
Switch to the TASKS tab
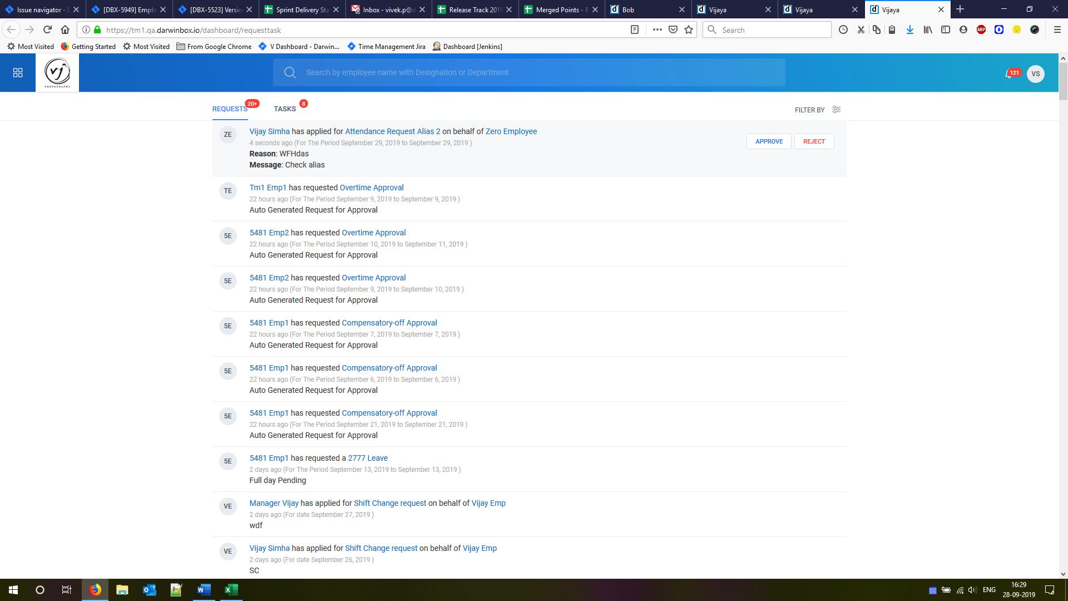[285, 109]
